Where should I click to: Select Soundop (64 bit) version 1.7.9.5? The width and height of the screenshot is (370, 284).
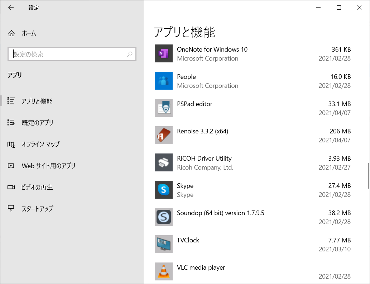pos(221,213)
